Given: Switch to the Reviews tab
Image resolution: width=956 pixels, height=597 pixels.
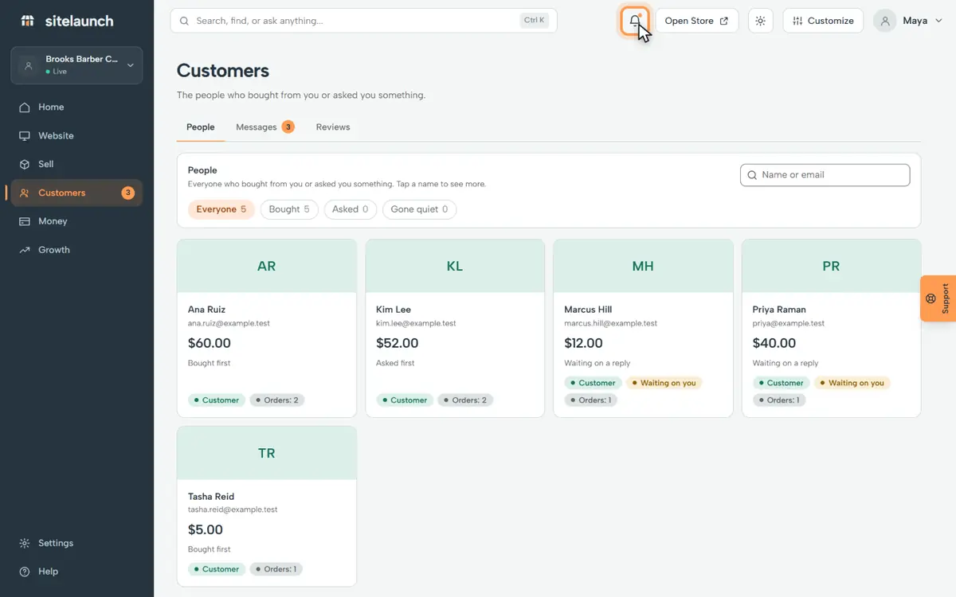Looking at the screenshot, I should click(x=333, y=127).
